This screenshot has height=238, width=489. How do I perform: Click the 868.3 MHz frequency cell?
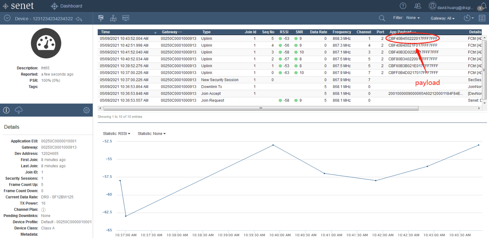click(x=342, y=38)
